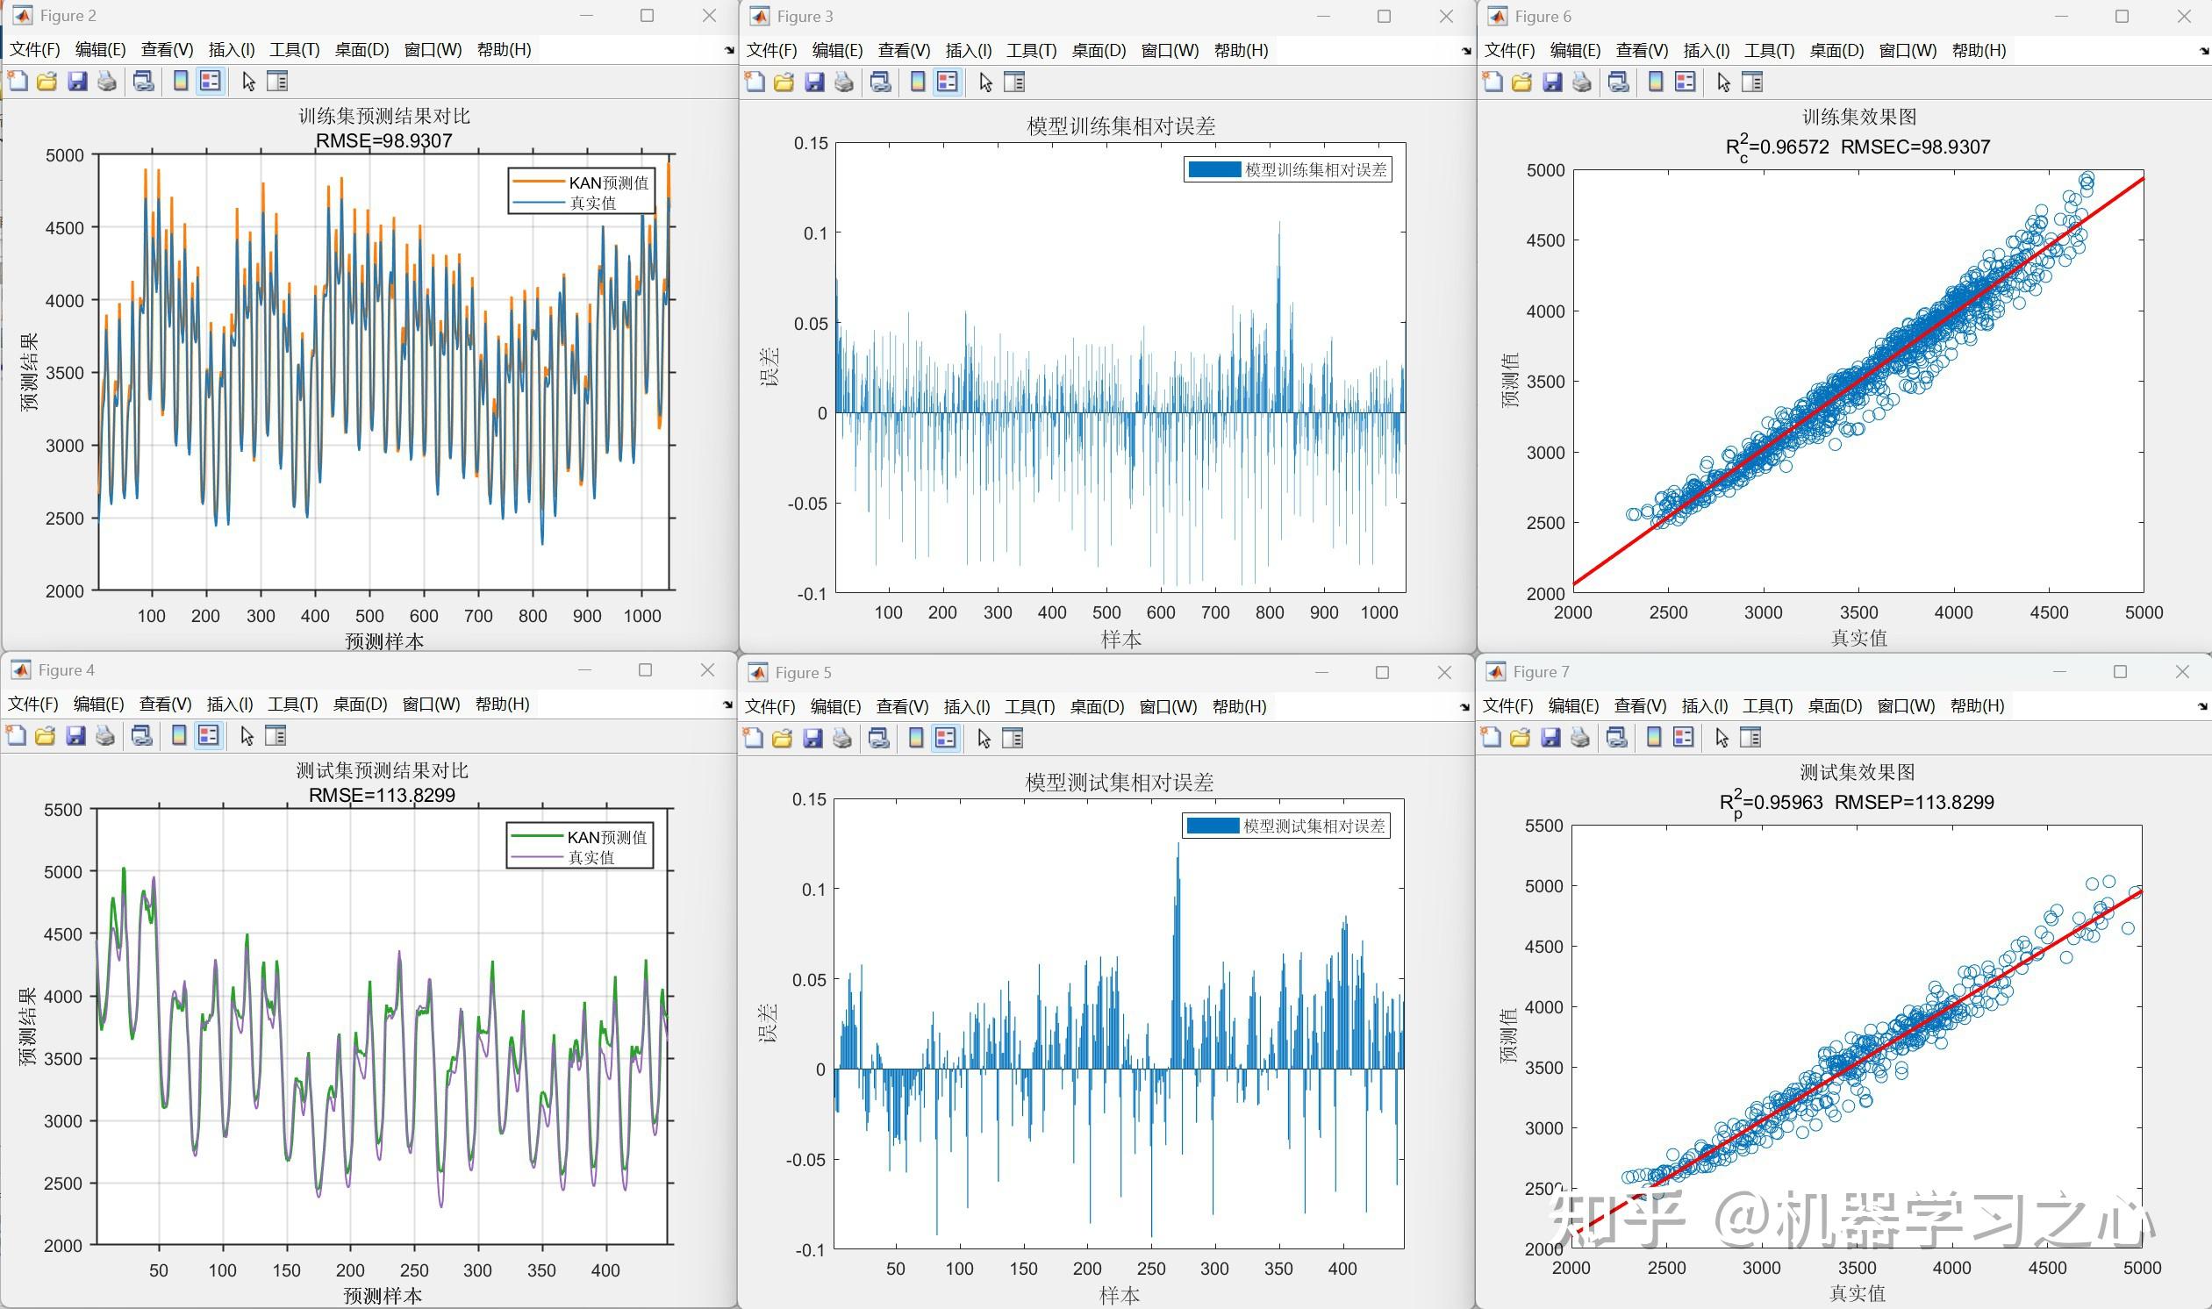The height and width of the screenshot is (1309, 2212).
Task: Toggle Insert Legend button in Figure 2
Action: pyautogui.click(x=210, y=81)
